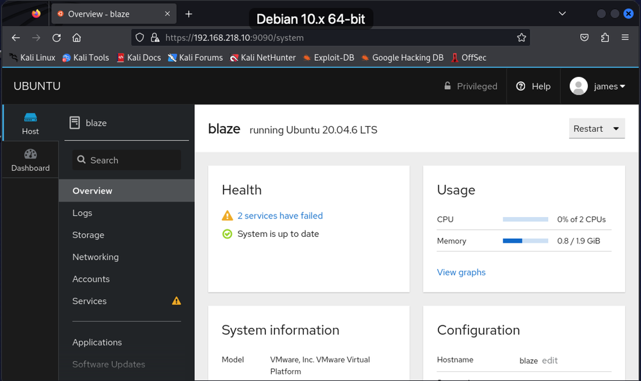Open Logs in the sidebar
This screenshot has height=381, width=641.
[127, 213]
